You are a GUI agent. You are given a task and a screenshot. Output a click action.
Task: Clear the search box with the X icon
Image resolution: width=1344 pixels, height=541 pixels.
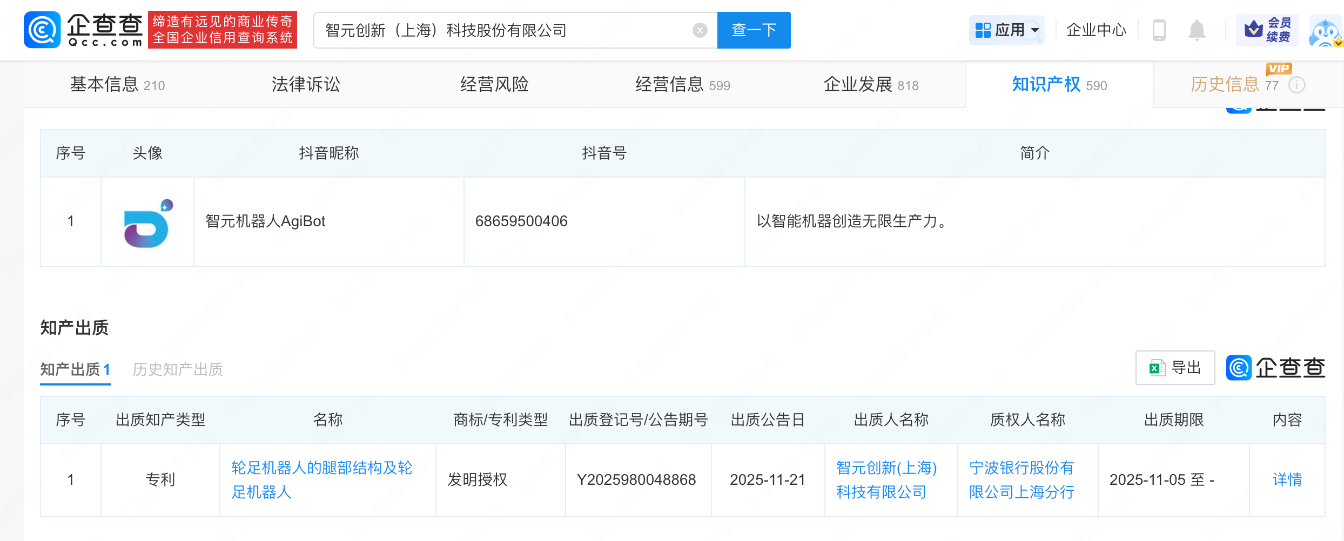click(x=700, y=30)
